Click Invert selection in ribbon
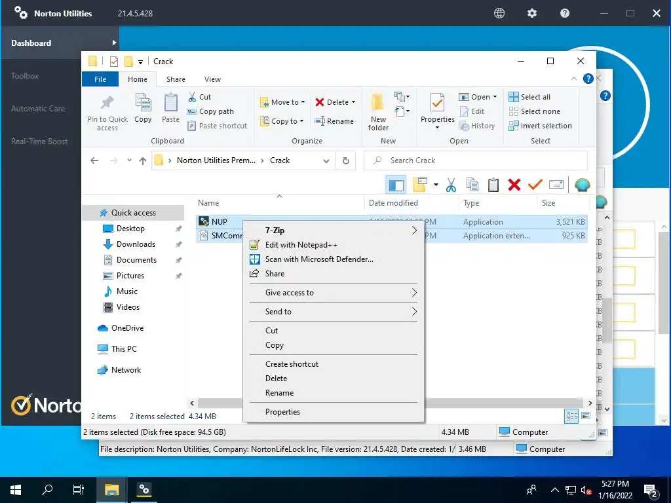 pos(541,126)
